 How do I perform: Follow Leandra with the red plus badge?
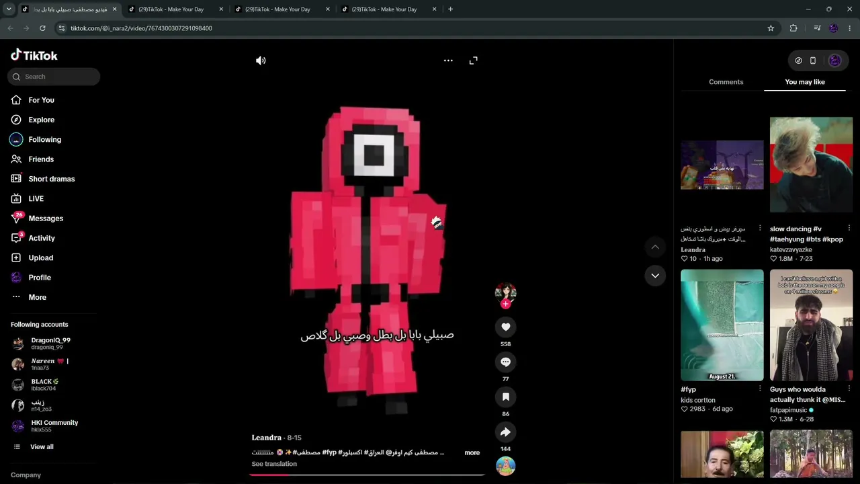point(506,304)
